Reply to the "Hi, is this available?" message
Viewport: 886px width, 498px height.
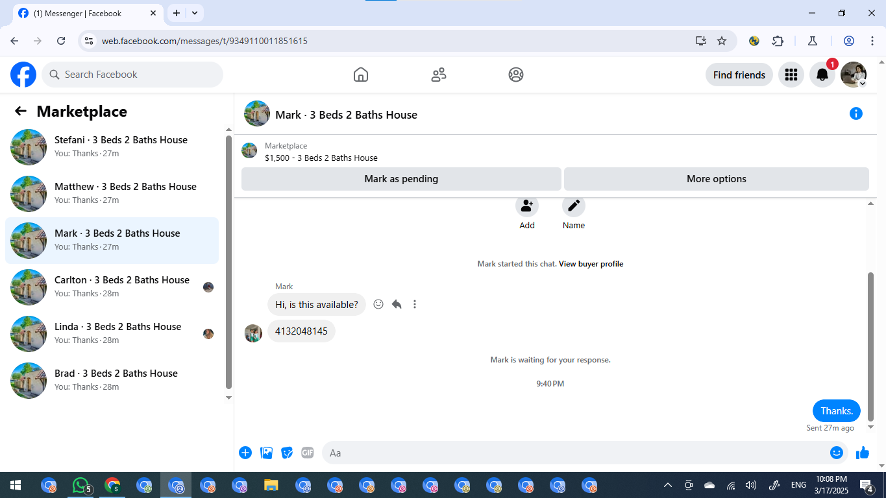click(397, 304)
